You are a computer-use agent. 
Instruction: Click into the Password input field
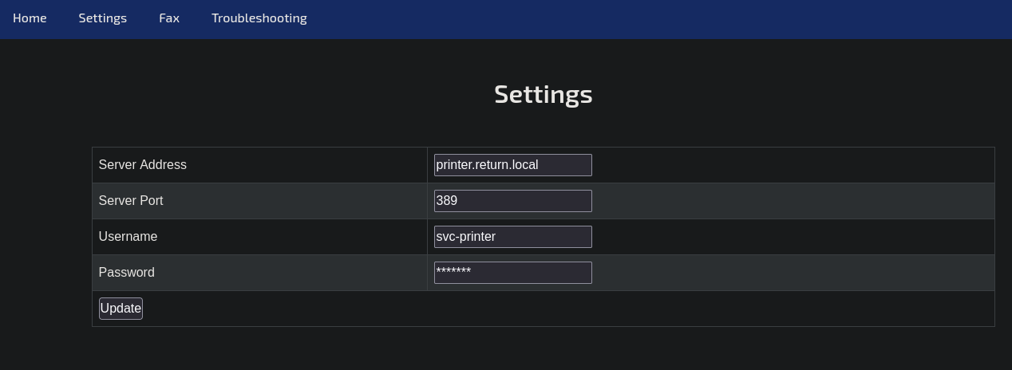[x=513, y=273]
